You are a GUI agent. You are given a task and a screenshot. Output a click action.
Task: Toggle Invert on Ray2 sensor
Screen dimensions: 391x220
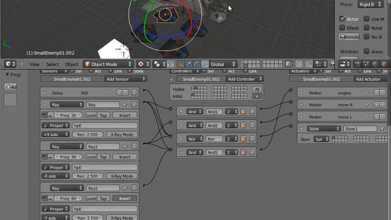click(x=125, y=199)
